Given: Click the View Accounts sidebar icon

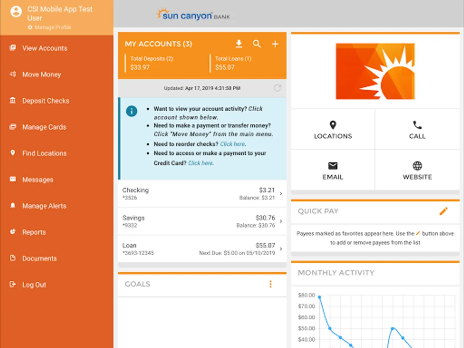Looking at the screenshot, I should tap(13, 48).
